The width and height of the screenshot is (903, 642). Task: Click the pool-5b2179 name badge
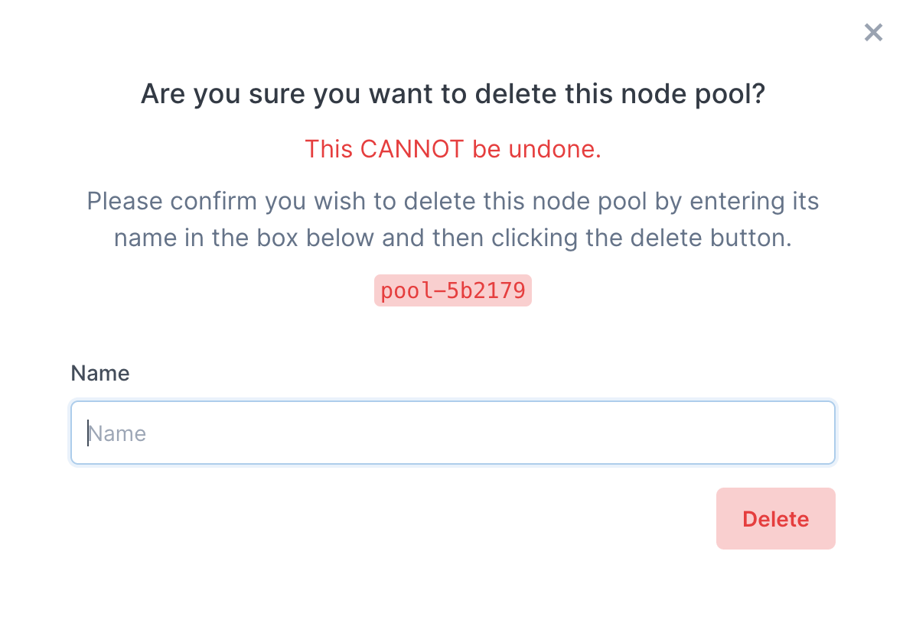(452, 291)
